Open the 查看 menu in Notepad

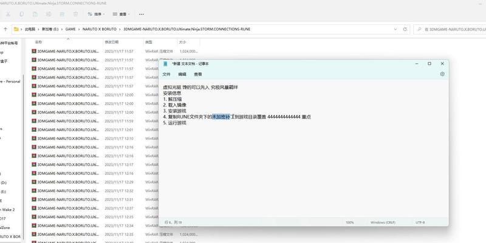pyautogui.click(x=198, y=74)
